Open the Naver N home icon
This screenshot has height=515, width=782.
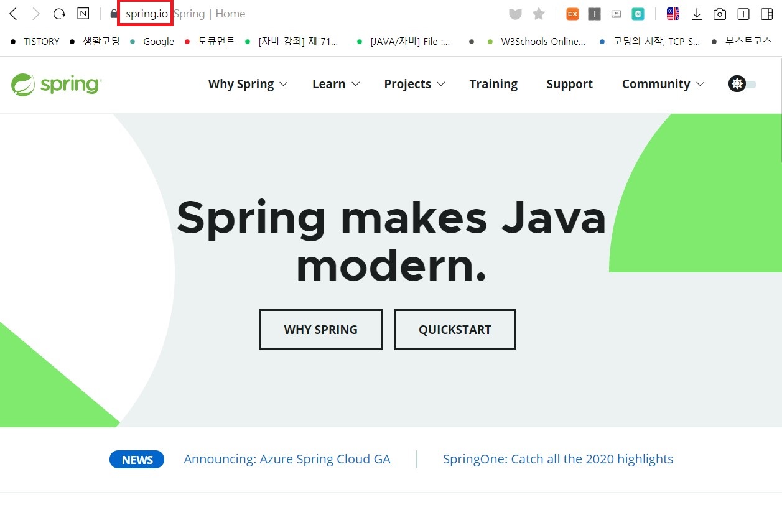(x=83, y=14)
